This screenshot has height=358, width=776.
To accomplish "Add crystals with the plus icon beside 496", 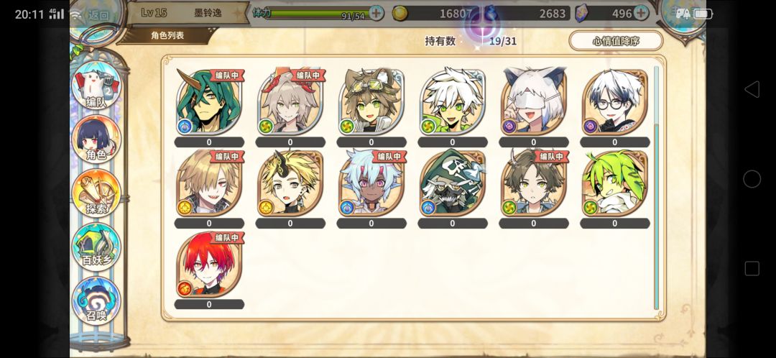I will (x=641, y=13).
